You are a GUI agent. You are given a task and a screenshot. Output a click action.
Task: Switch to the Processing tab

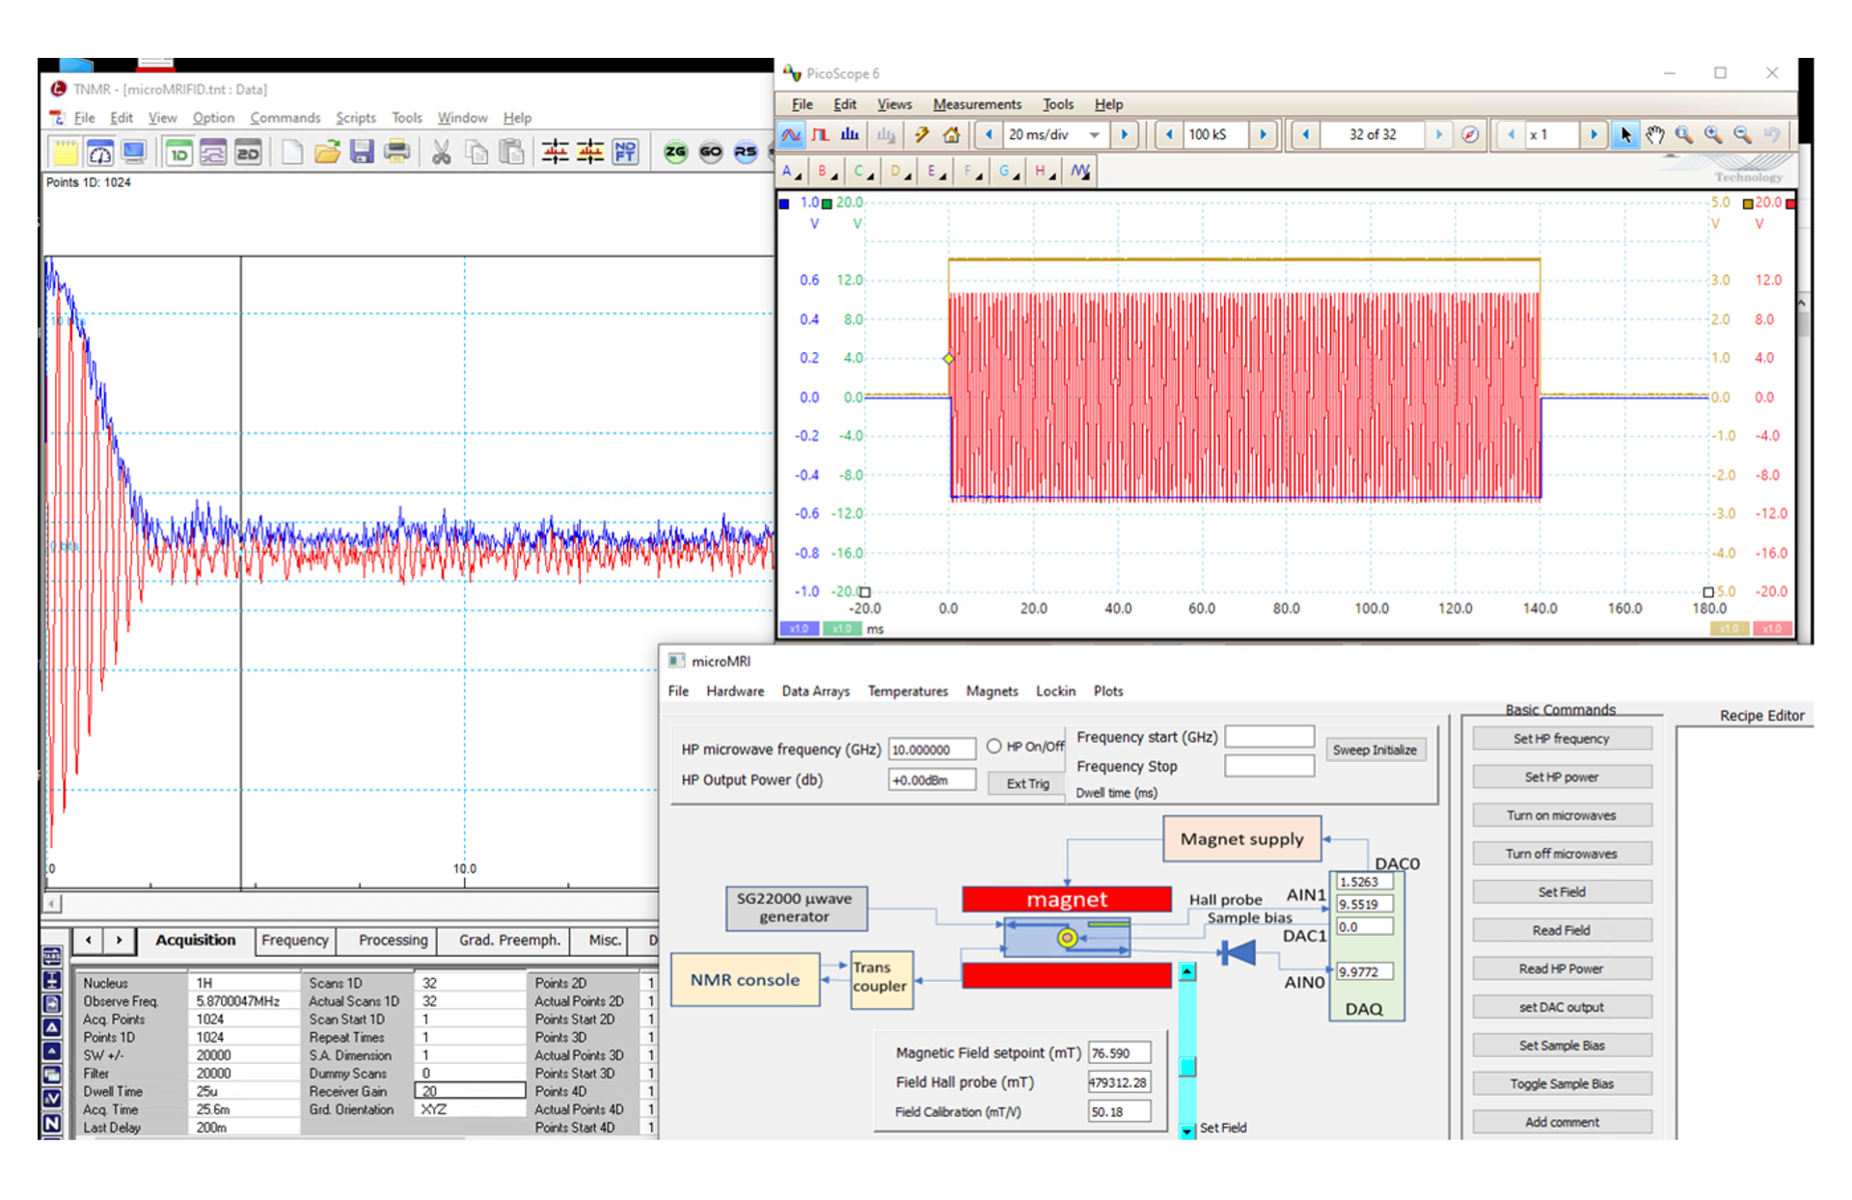point(393,940)
